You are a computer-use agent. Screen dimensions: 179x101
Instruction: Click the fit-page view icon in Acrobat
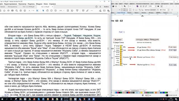(68, 11)
